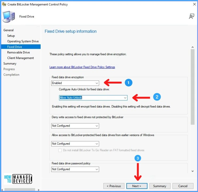Click the Fixed Drive computer icon in header
Screen dimensions: 198x192
pyautogui.click(x=9, y=17)
